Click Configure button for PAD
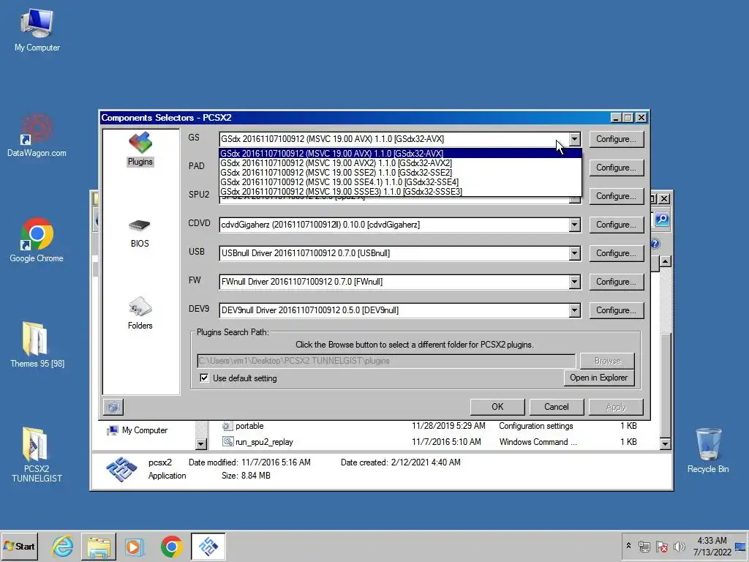 [616, 168]
